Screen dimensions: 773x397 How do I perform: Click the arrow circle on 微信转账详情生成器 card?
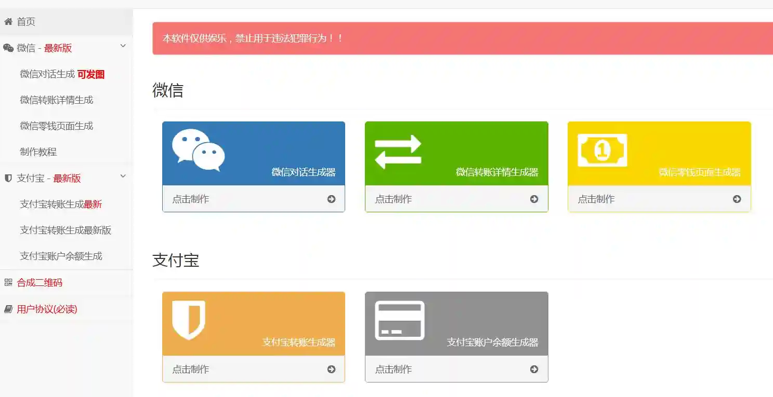click(x=534, y=199)
